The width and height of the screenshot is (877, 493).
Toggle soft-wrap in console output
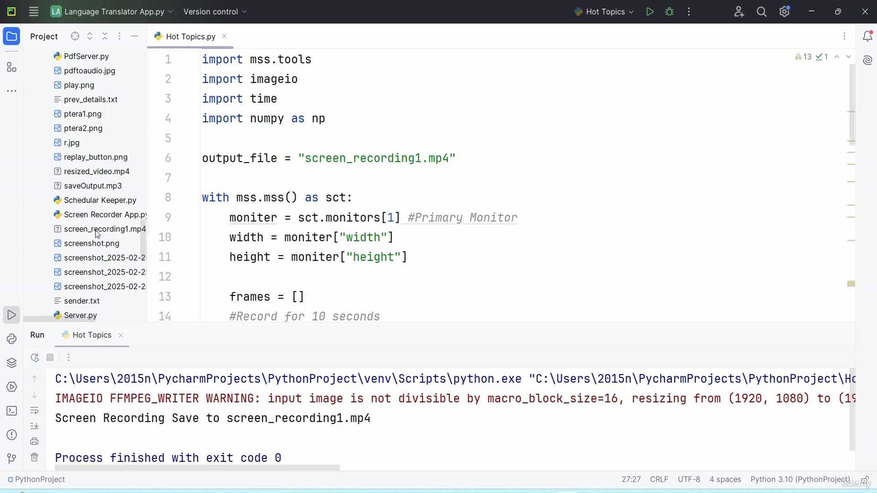click(x=34, y=410)
